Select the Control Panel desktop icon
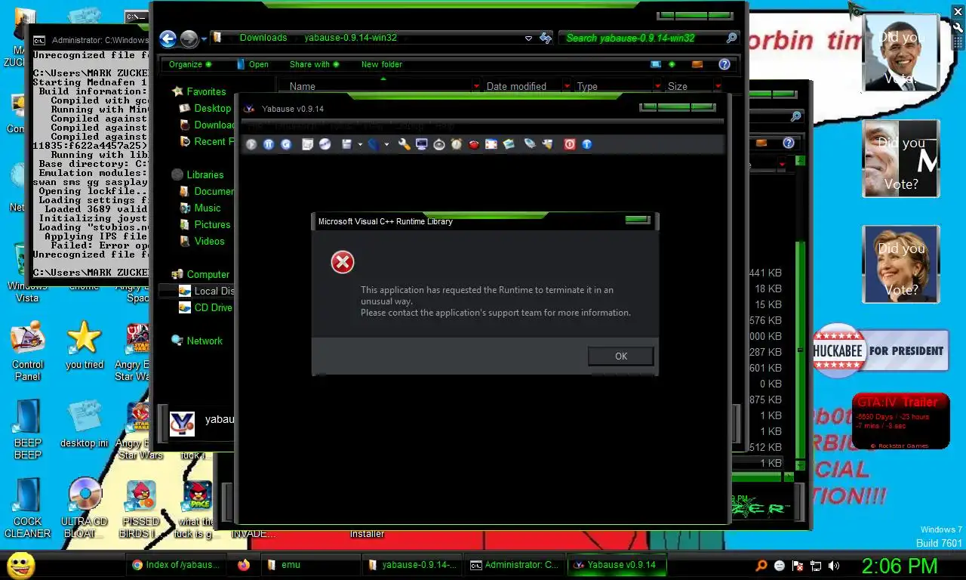This screenshot has height=580, width=966. (x=28, y=350)
